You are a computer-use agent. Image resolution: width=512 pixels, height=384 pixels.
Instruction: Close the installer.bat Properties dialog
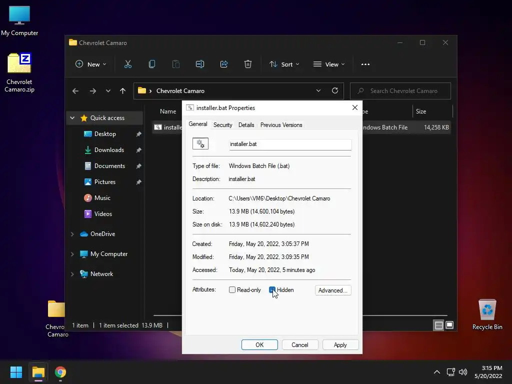(355, 107)
